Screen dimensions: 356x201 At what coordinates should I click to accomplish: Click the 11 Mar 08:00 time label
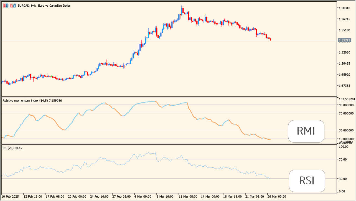point(188,196)
